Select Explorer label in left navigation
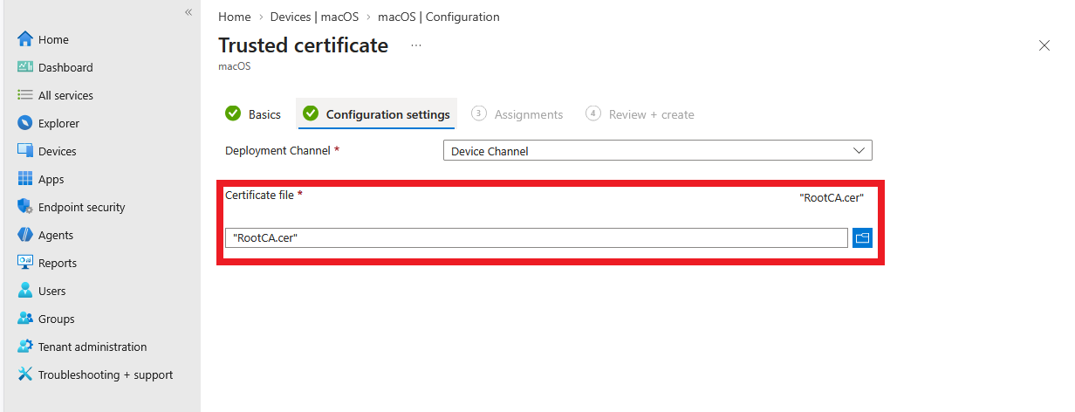The height and width of the screenshot is (412, 1075). pos(58,123)
